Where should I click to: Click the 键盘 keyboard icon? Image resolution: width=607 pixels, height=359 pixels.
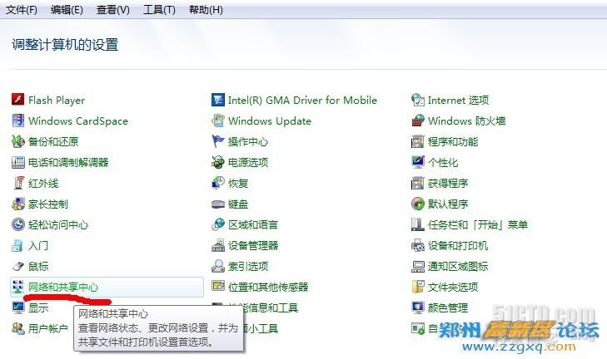pos(217,204)
